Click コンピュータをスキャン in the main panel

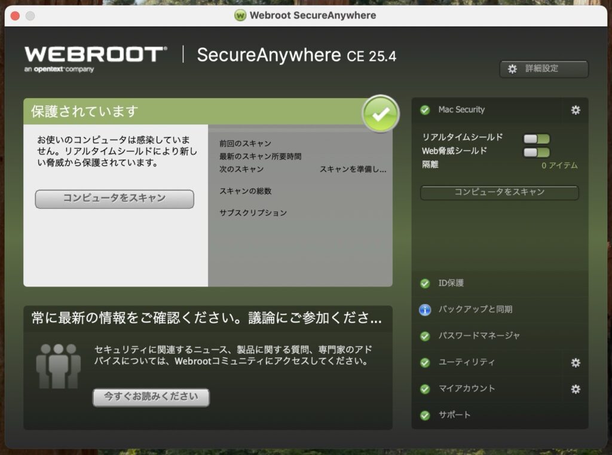coord(114,197)
